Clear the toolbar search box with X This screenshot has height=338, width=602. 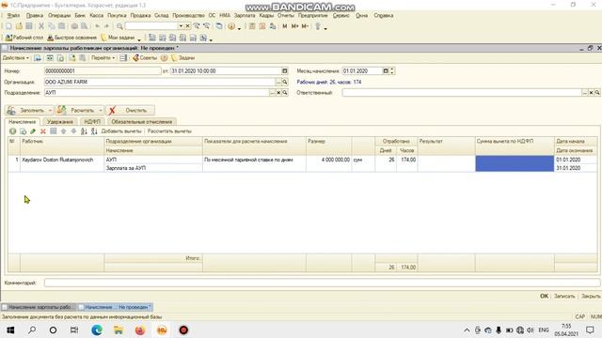click(188, 26)
